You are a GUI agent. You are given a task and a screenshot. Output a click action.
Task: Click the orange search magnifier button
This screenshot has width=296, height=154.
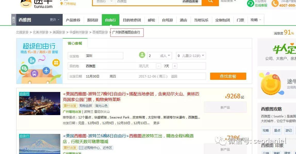(210, 2)
